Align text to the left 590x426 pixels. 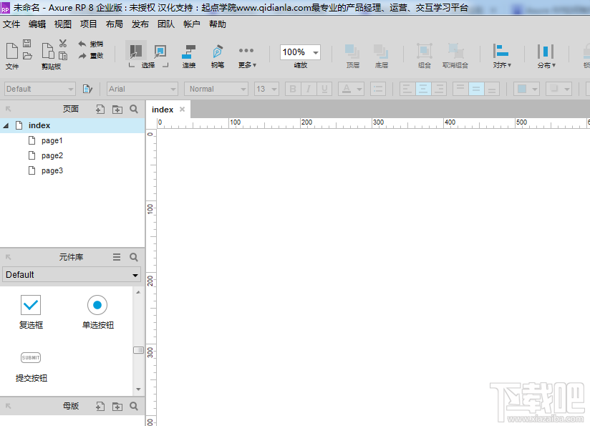407,89
